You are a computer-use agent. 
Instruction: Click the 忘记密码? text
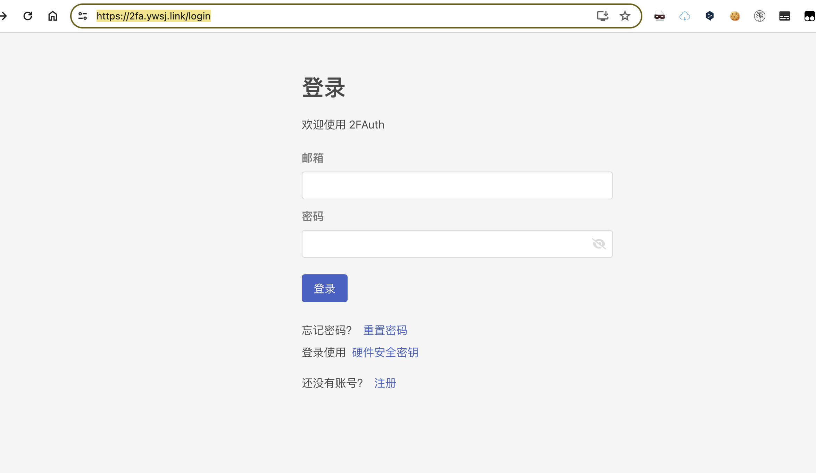[327, 330]
